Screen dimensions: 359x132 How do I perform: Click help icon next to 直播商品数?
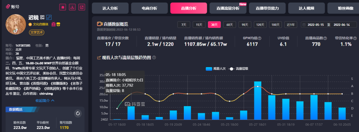[325, 38]
